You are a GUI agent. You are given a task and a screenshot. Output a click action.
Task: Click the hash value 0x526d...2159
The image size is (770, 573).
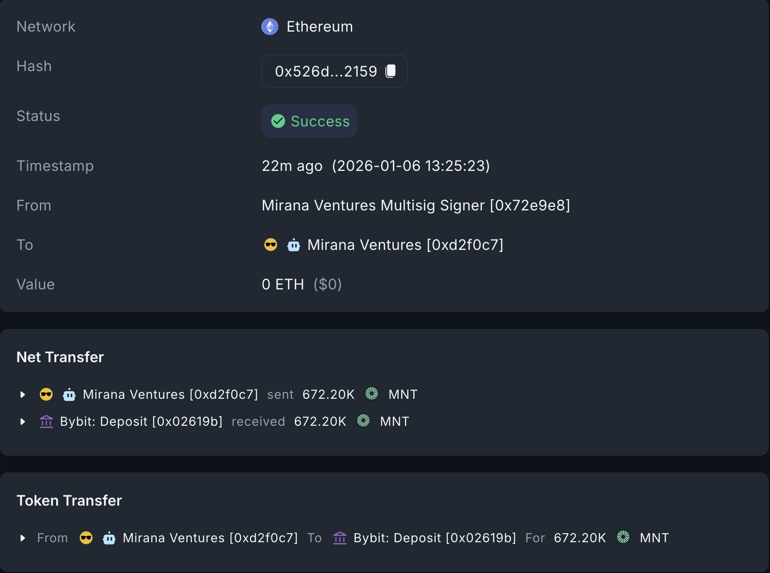tap(326, 72)
